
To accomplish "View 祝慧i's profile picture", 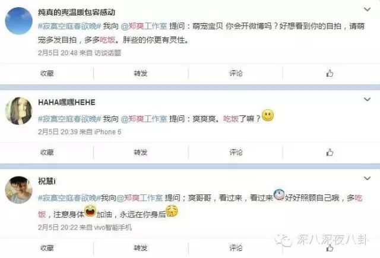I will (18, 190).
